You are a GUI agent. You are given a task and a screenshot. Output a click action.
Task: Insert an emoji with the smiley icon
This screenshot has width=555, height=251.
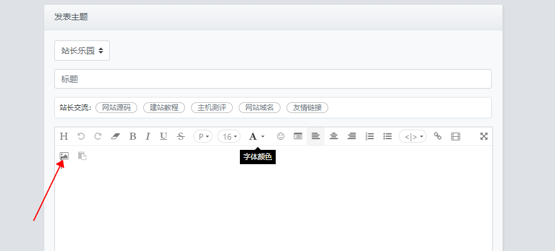coord(280,136)
